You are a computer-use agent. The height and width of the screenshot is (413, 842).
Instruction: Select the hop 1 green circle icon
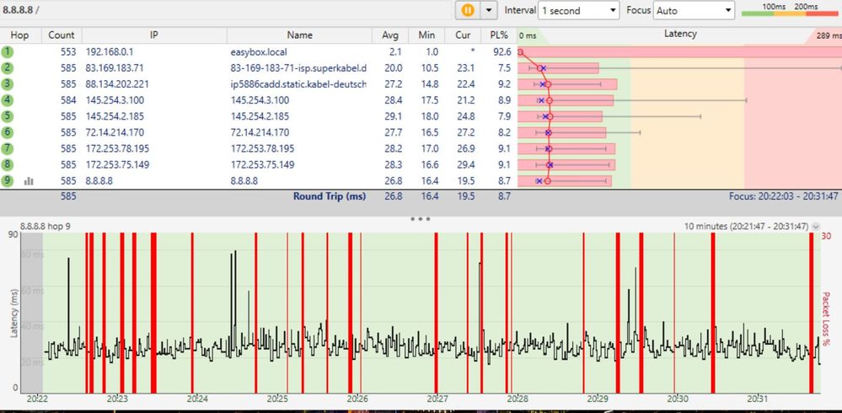coord(7,52)
